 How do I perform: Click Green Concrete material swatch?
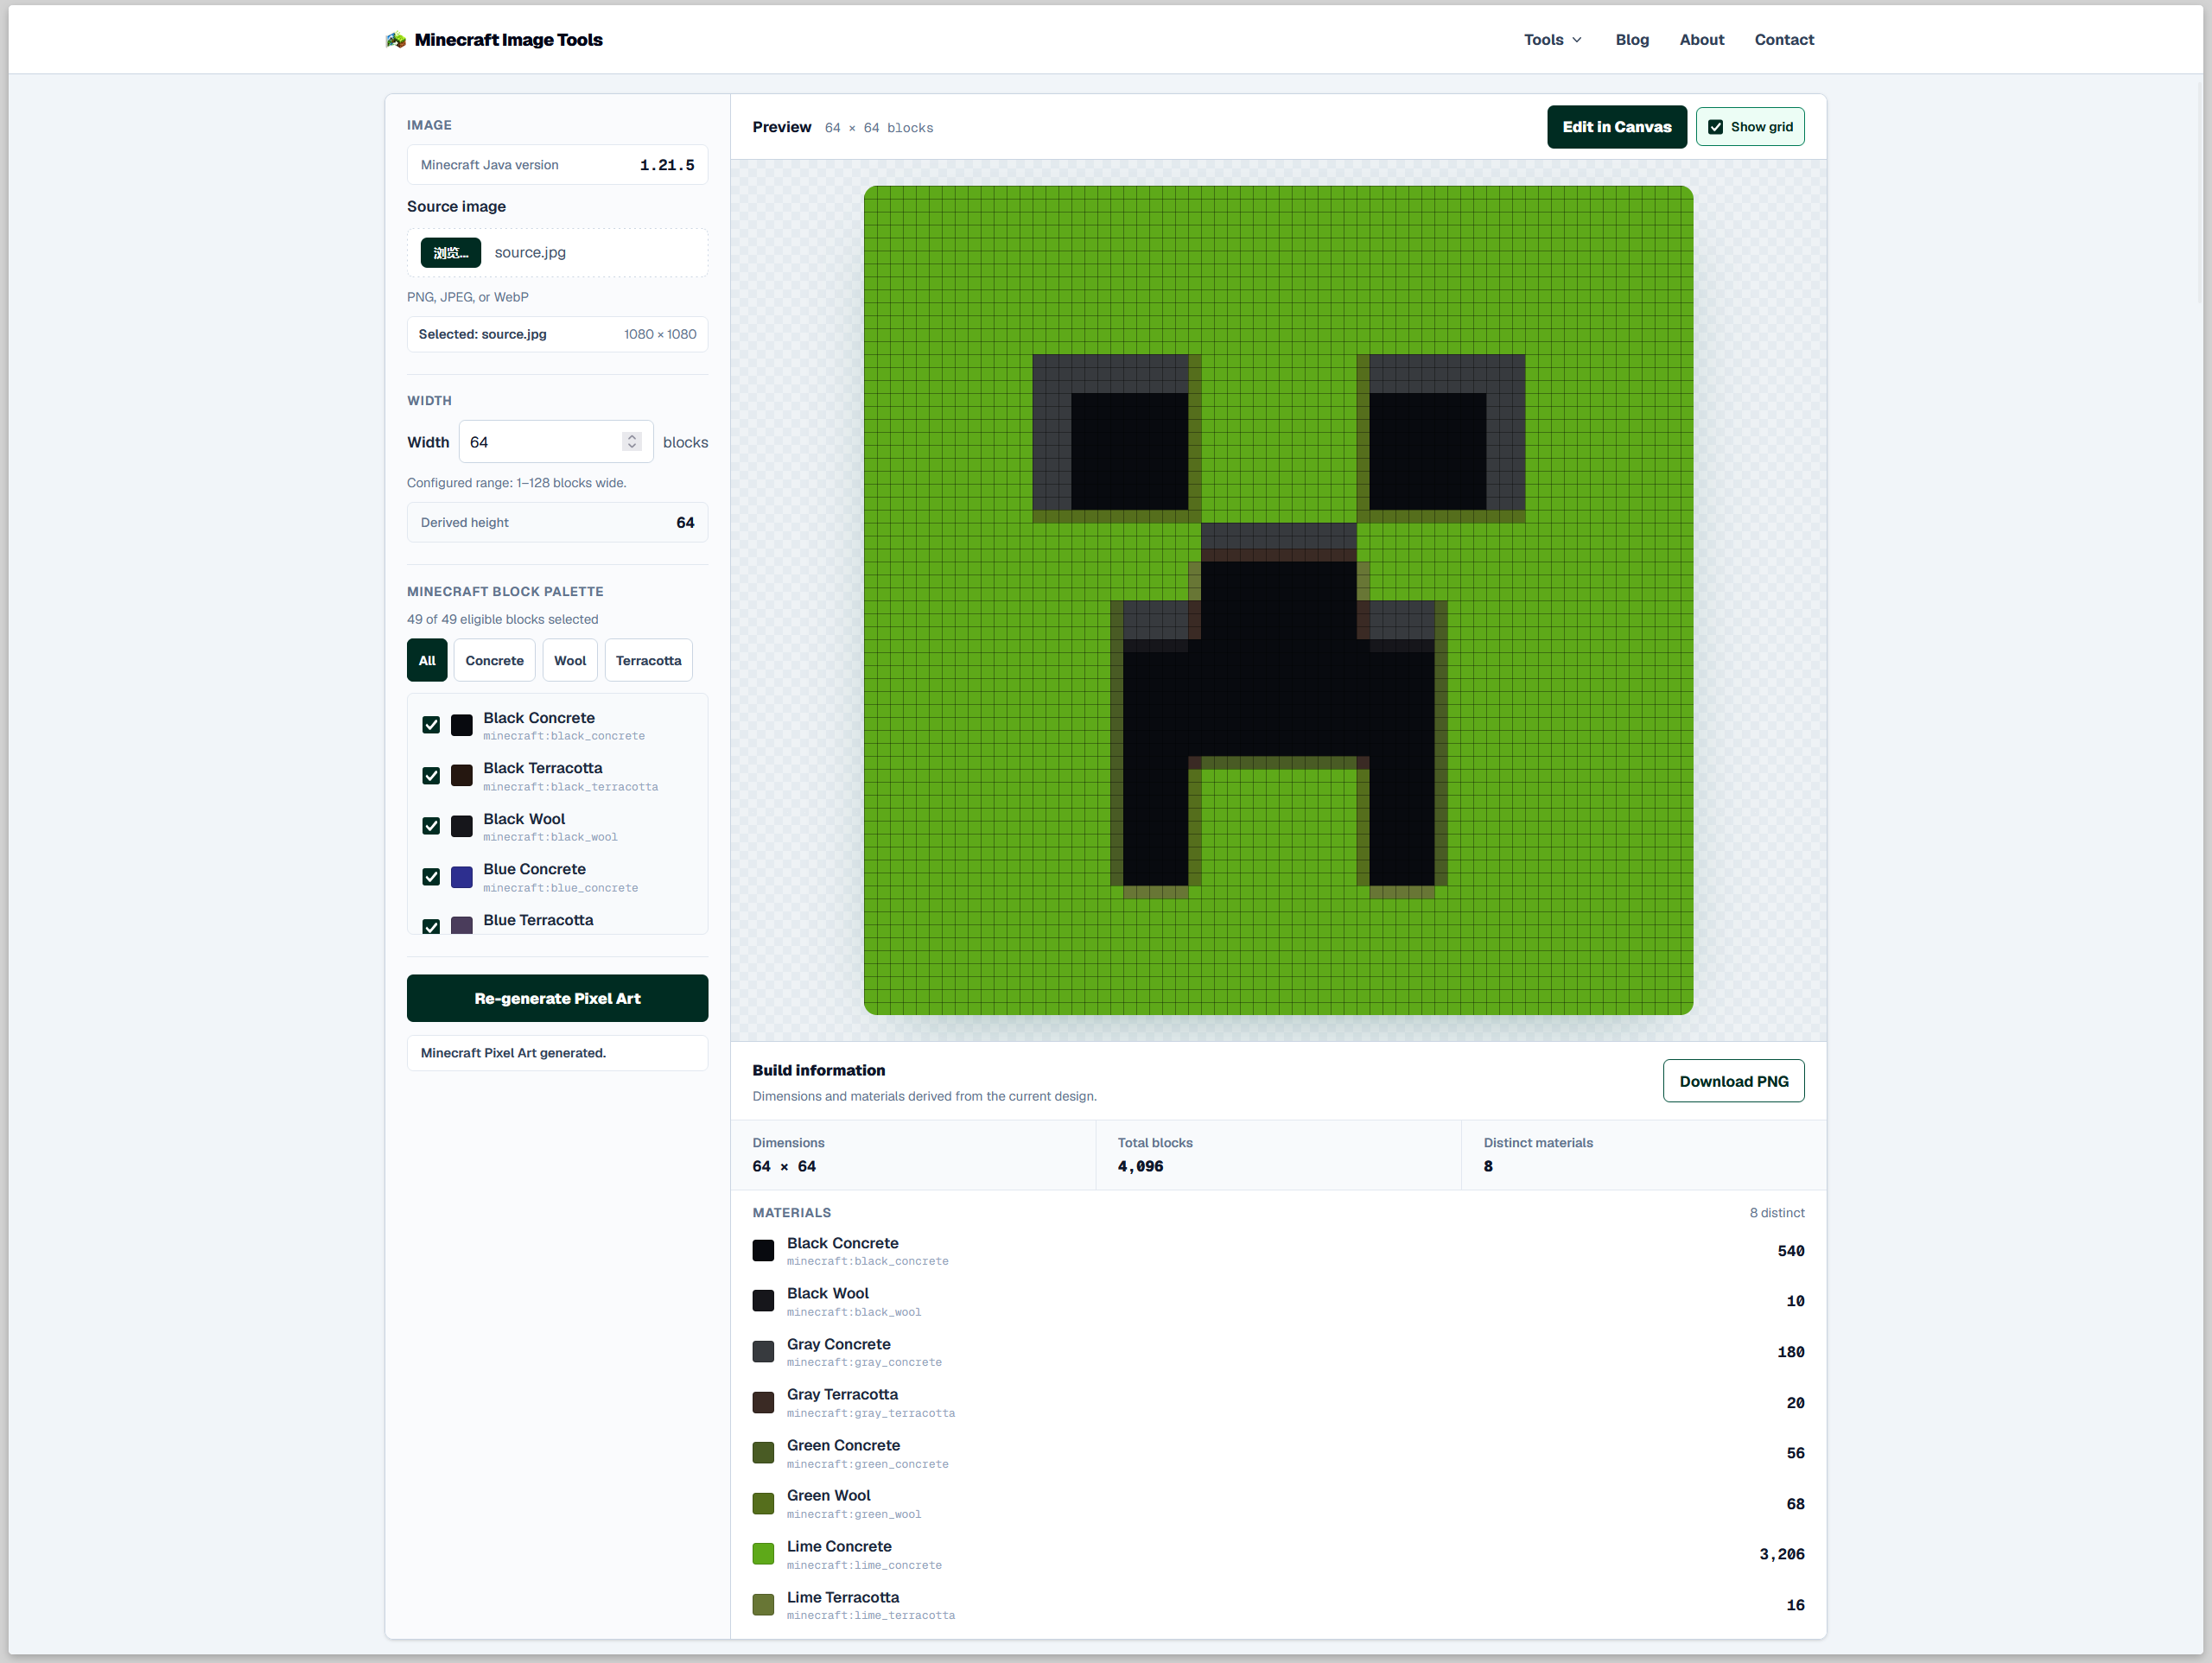[763, 1453]
